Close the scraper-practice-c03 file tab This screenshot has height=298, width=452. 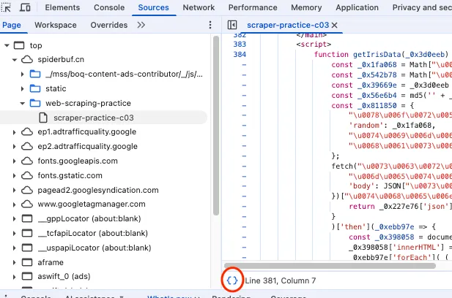[334, 26]
